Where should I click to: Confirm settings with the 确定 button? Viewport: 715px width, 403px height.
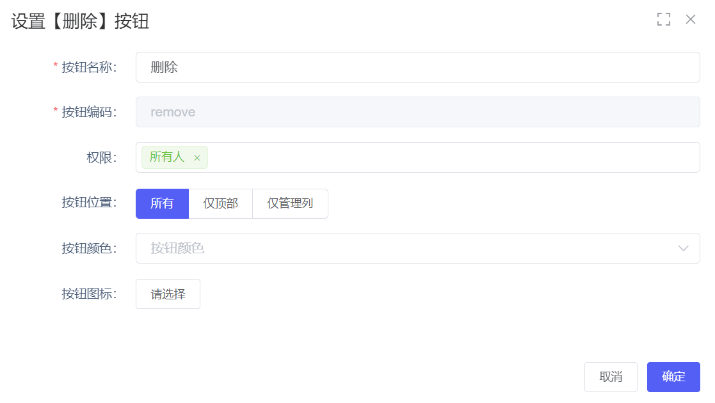click(x=673, y=377)
